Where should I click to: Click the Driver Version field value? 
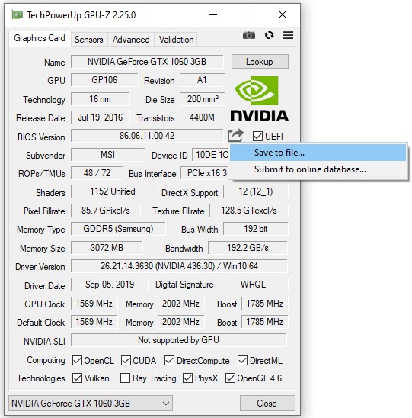tap(179, 266)
